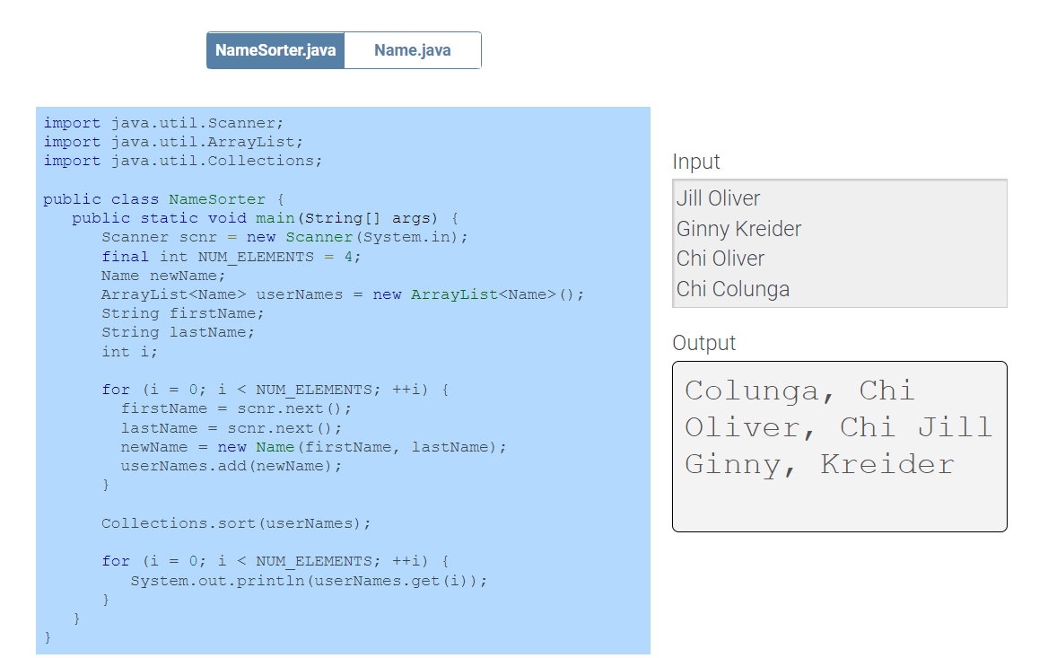Click the class name NameSorter in code
Image resolution: width=1048 pixels, height=658 pixels.
tap(216, 198)
